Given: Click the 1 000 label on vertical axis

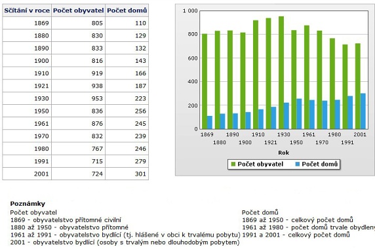Looking at the screenshot, I should point(190,10).
